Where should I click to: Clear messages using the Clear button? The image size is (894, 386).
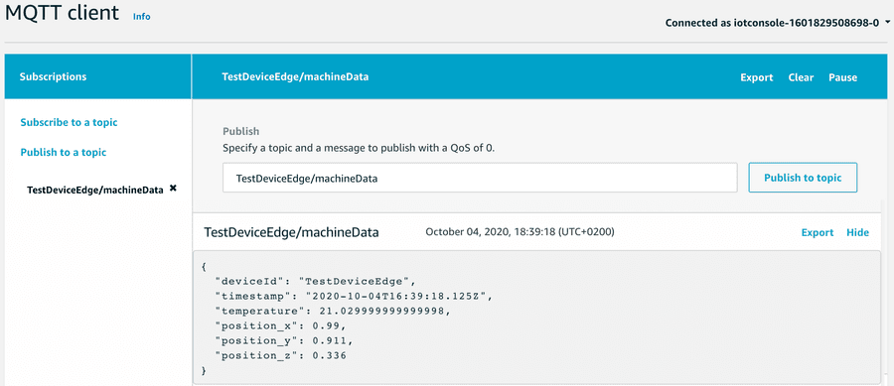(x=801, y=77)
